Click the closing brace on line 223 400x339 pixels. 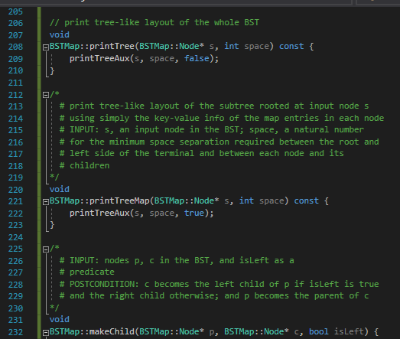coord(52,225)
